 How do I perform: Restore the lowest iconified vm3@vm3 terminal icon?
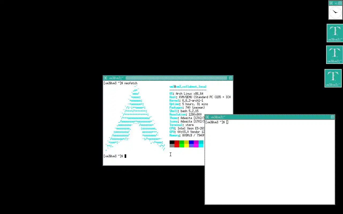click(x=333, y=78)
